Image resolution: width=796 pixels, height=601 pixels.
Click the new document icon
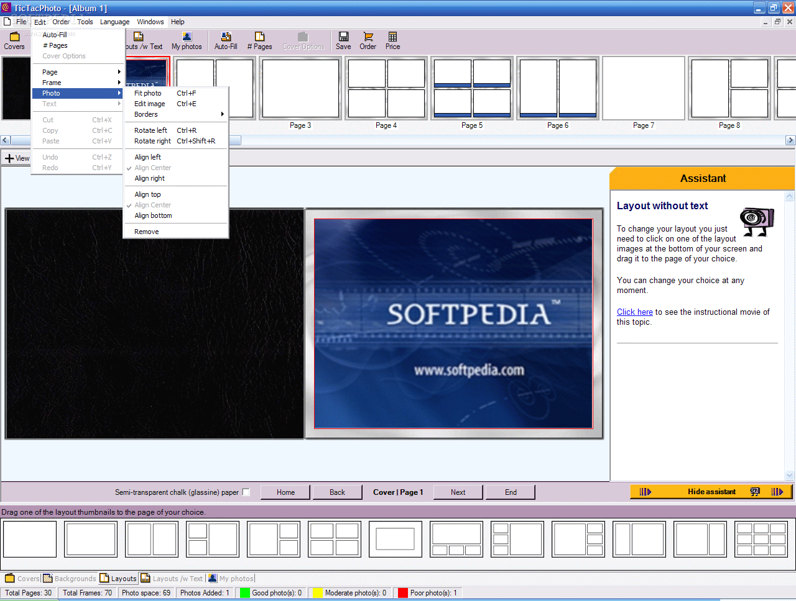coord(7,21)
